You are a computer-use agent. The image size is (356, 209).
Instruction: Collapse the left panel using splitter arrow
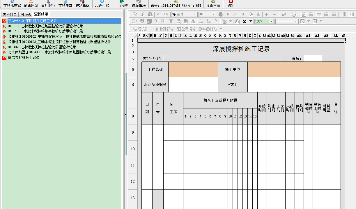126,115
